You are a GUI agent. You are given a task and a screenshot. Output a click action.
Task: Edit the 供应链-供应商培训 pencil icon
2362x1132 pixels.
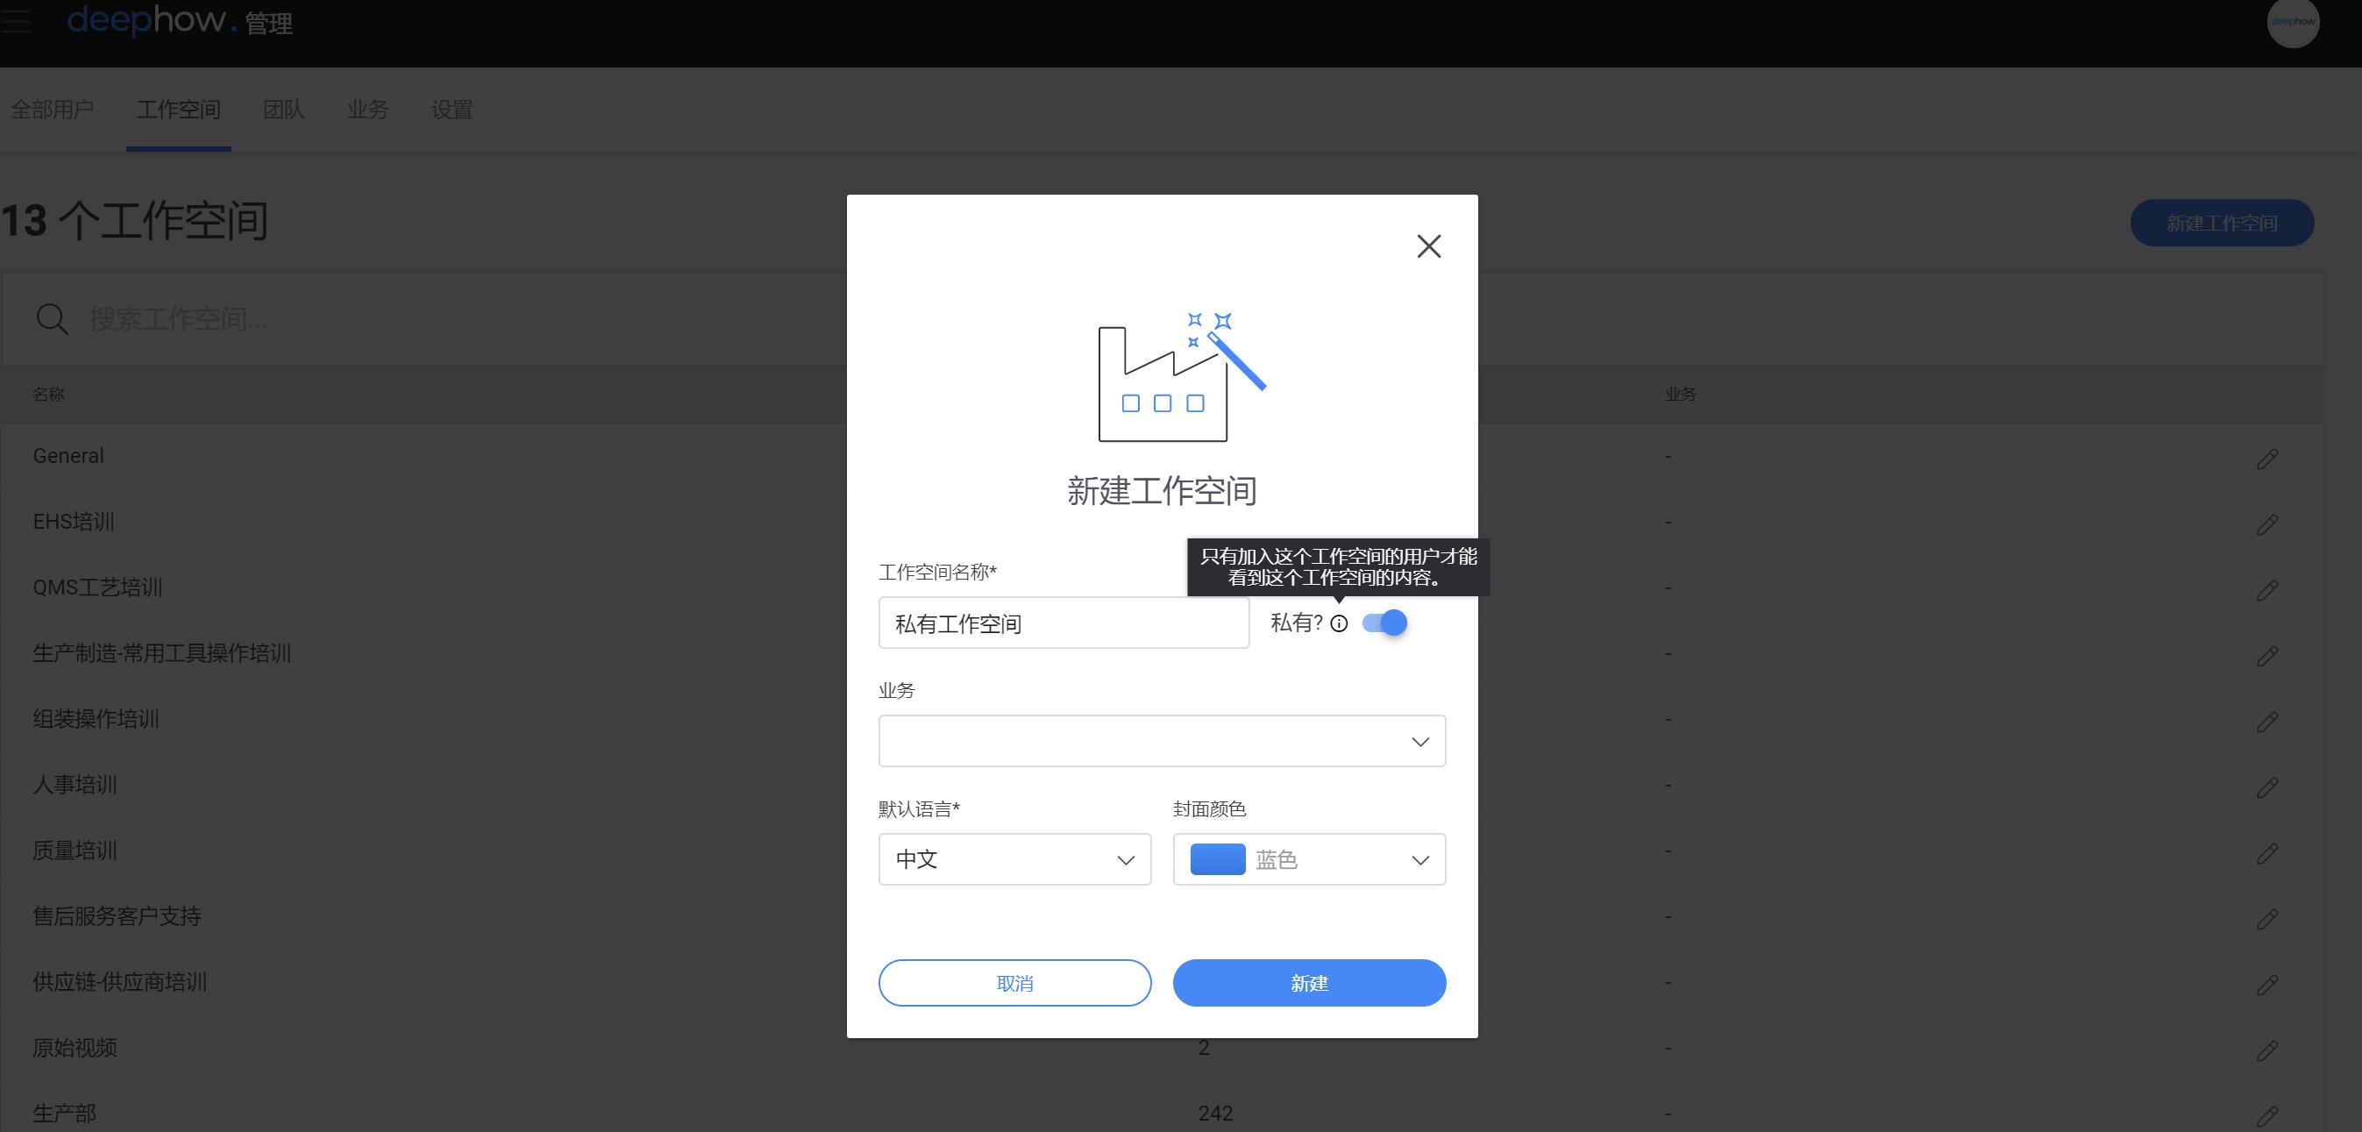pos(2267,985)
